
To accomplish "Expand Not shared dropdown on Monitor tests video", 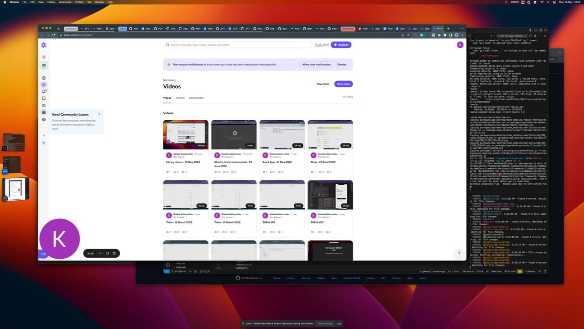I will click(228, 157).
